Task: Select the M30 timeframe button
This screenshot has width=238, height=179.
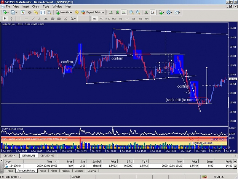Action: click(x=114, y=19)
